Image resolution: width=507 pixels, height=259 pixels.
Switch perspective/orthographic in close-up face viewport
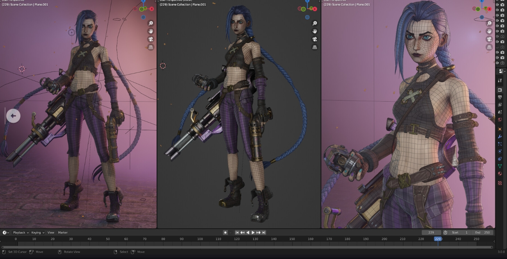tap(489, 47)
